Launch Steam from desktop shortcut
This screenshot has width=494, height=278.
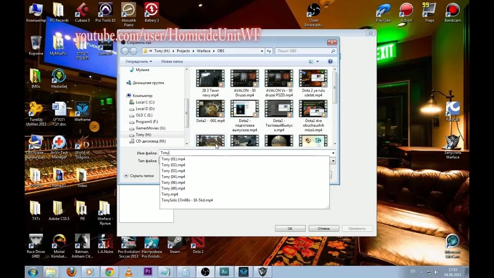coord(175,244)
